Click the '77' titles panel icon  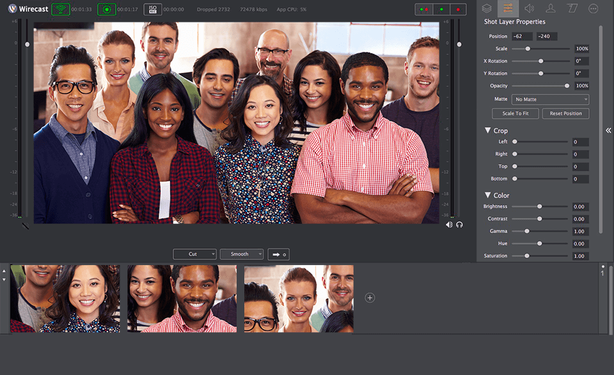click(572, 8)
